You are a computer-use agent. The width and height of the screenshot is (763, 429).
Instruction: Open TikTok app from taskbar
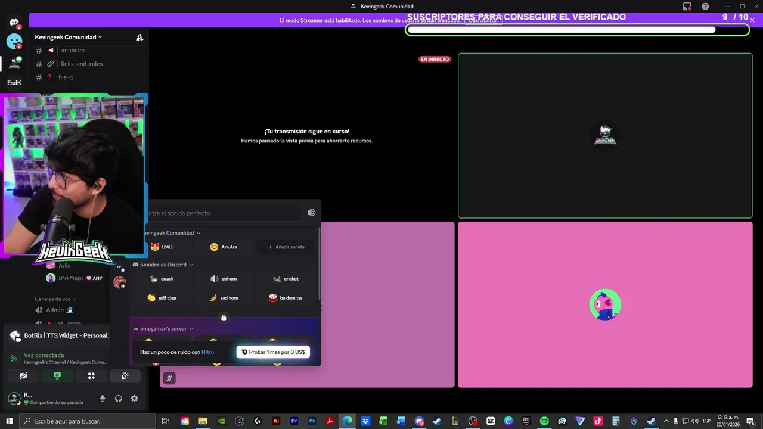(598, 421)
